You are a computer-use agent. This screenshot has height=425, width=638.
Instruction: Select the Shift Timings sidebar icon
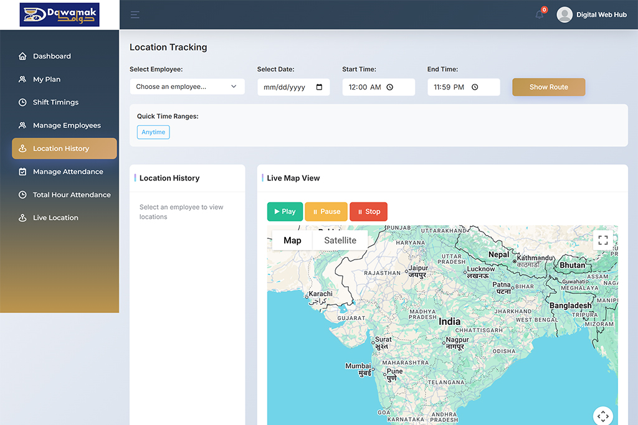[22, 102]
